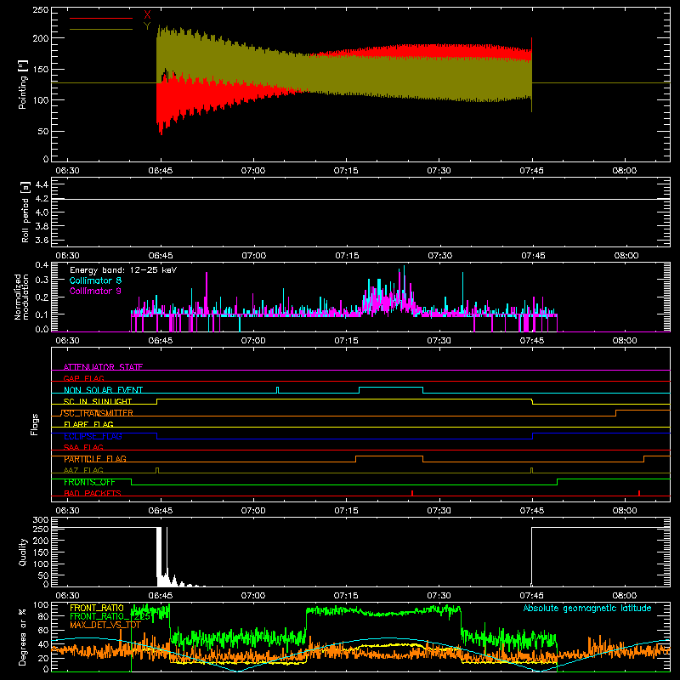Click the 'Collimator 8' legend entry
Screen dimensions: 680x680
click(95, 280)
